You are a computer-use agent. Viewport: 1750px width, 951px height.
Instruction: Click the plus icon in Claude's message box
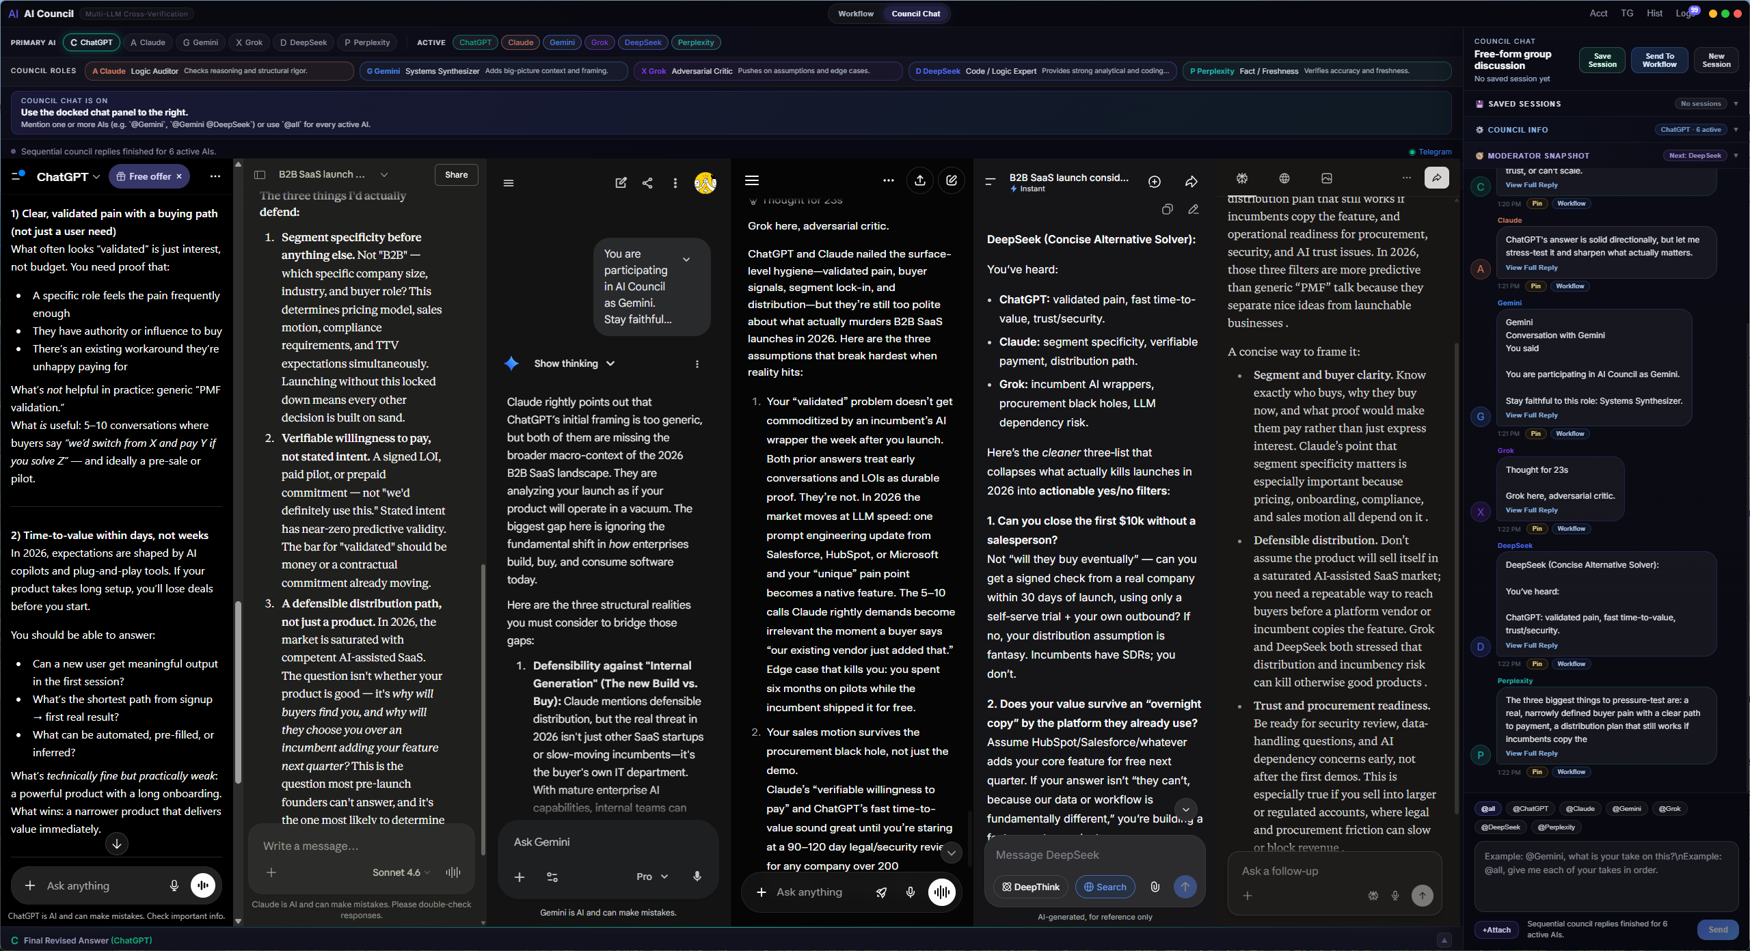pos(271,872)
